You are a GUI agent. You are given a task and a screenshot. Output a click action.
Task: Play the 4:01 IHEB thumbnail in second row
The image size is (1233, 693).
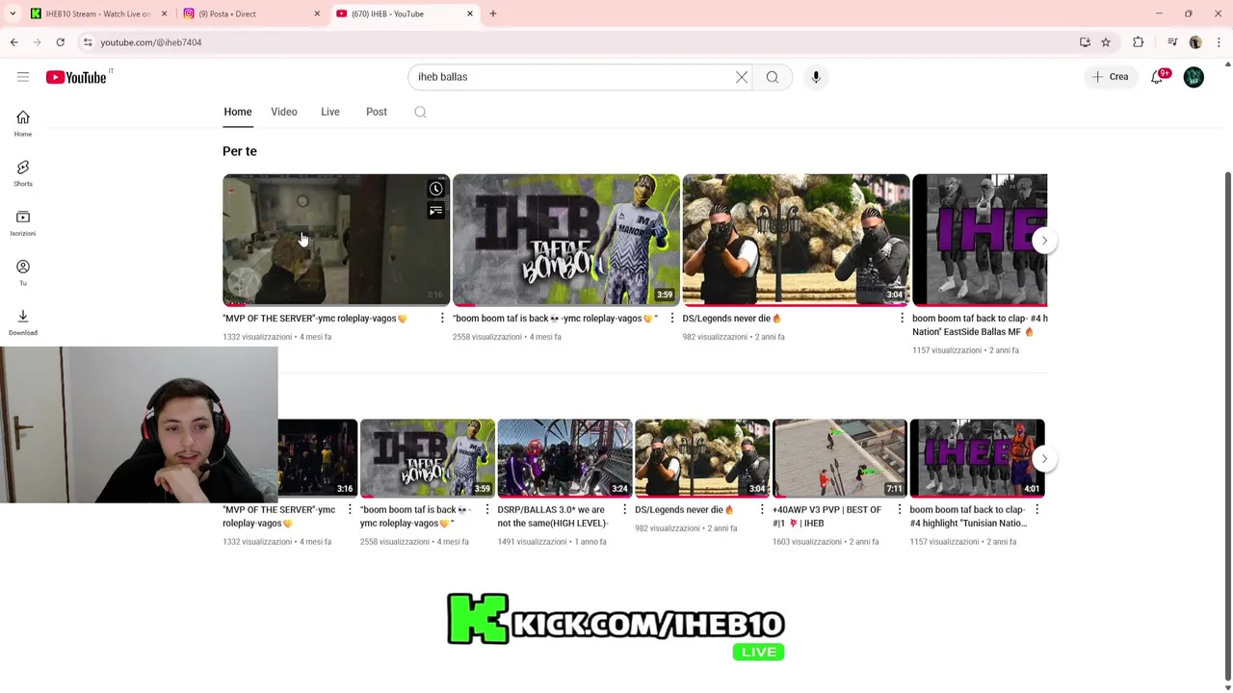977,458
